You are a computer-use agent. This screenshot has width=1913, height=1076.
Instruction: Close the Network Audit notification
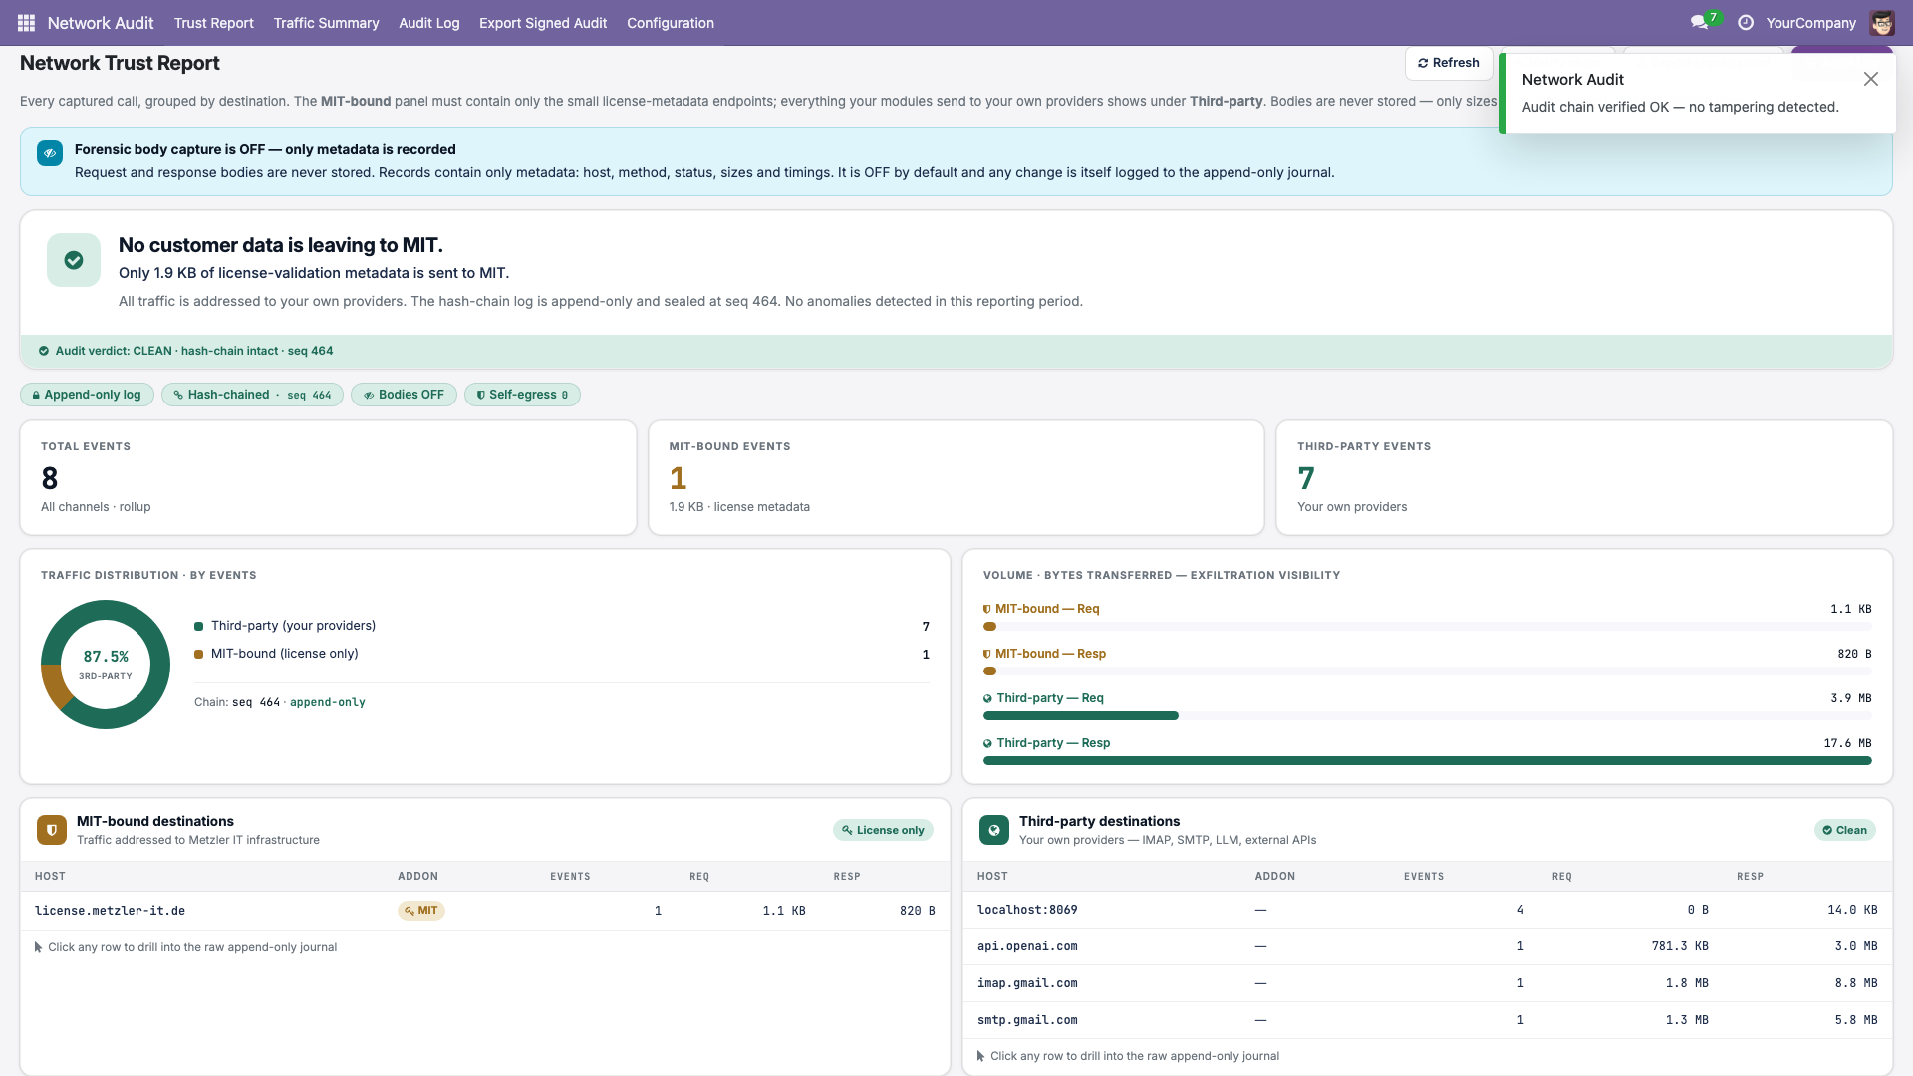1871,79
